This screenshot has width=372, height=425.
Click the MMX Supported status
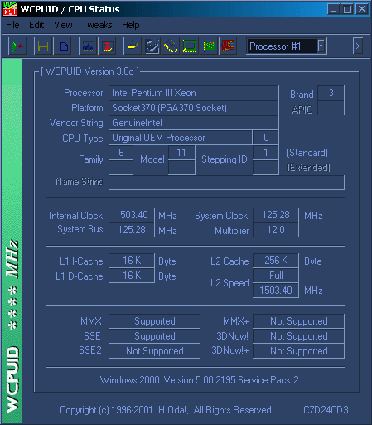[154, 321]
